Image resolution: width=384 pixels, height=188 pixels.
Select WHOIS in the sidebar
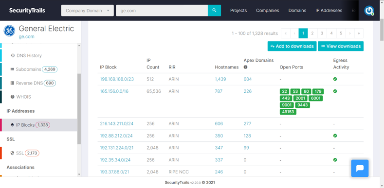(21, 97)
